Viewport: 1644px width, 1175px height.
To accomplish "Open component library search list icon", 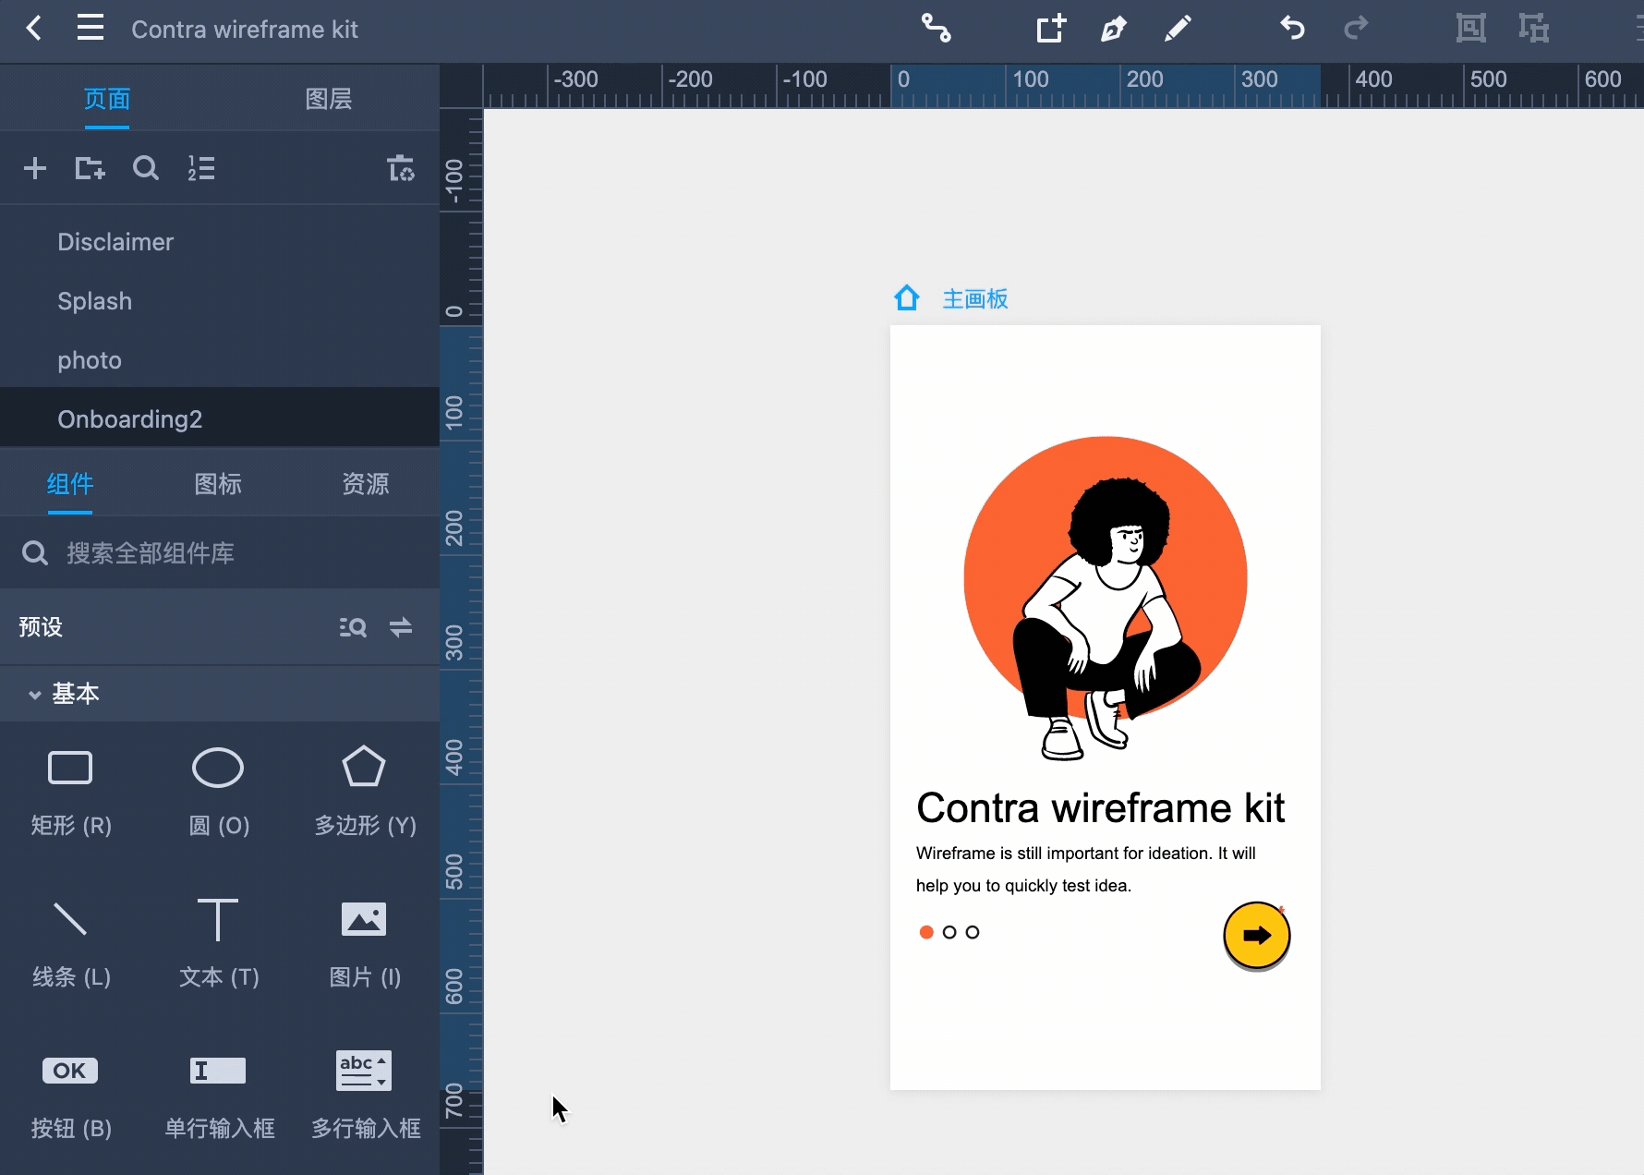I will coord(353,627).
